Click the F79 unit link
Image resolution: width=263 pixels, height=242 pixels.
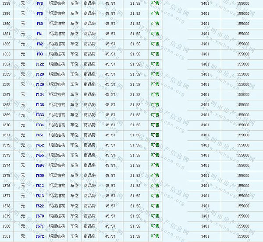(39, 14)
